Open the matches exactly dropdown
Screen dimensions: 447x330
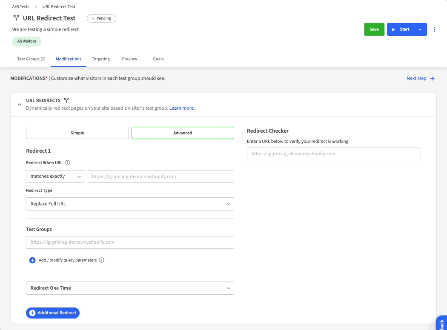pyautogui.click(x=55, y=176)
